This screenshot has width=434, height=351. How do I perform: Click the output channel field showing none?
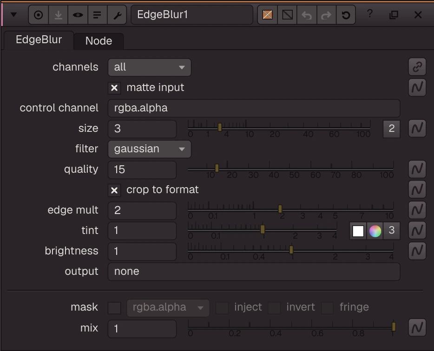pos(254,272)
